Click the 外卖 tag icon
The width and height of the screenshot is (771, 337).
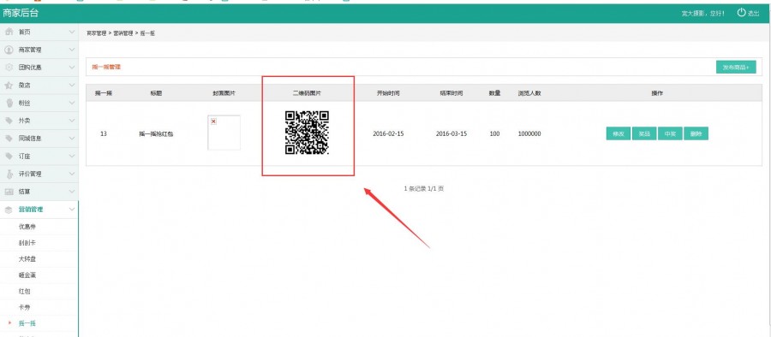click(x=9, y=121)
